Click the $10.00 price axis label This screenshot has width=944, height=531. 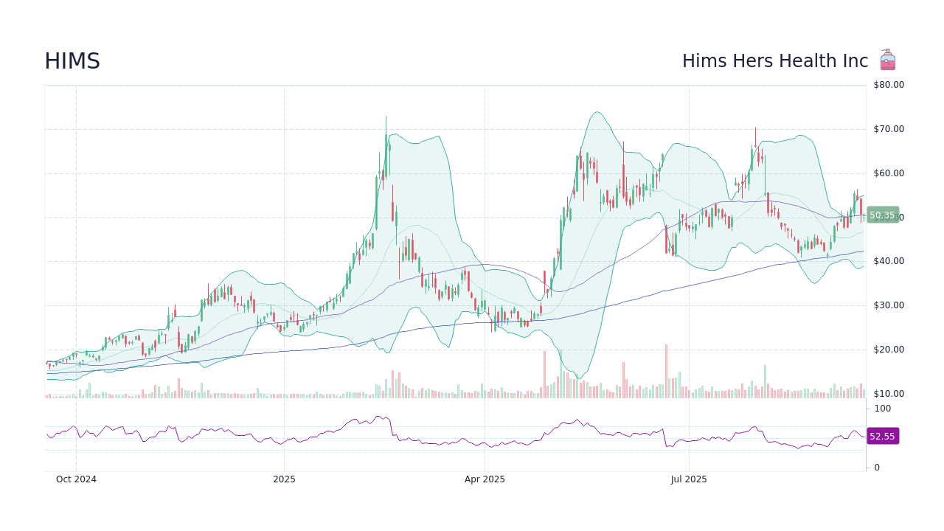(x=889, y=394)
